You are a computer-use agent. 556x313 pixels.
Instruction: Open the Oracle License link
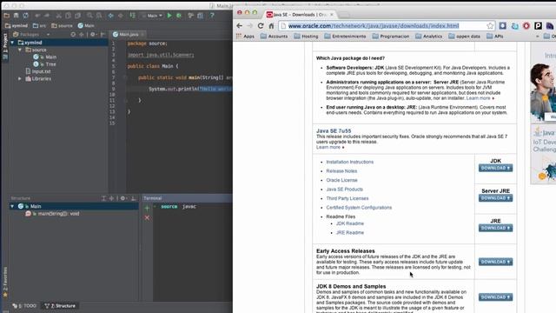coord(341,180)
